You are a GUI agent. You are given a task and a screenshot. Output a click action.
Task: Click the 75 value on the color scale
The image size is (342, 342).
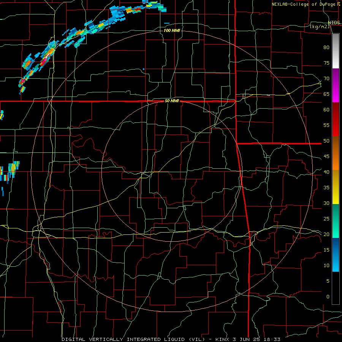[x=326, y=63]
